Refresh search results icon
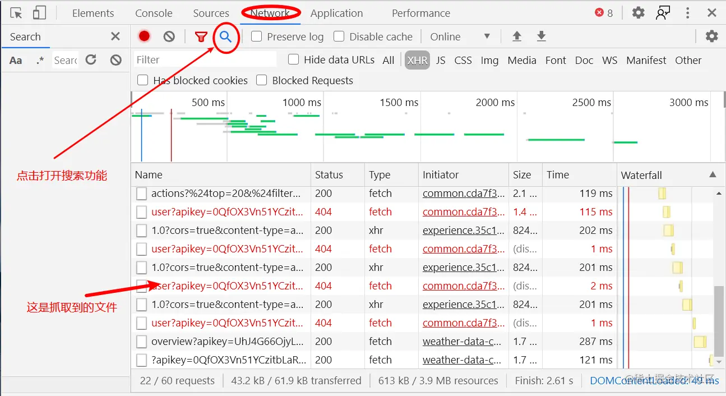The height and width of the screenshot is (396, 726). (x=91, y=59)
